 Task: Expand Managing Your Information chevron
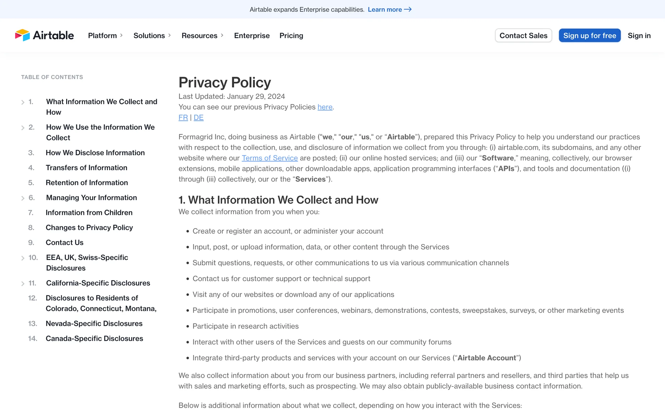[23, 198]
